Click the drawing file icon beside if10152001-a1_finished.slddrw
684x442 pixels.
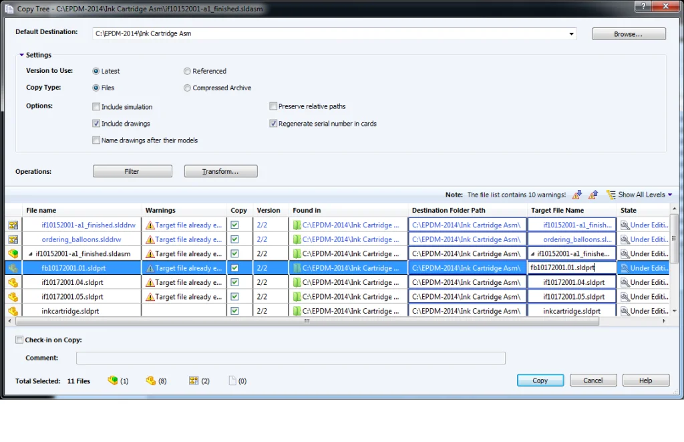(13, 225)
